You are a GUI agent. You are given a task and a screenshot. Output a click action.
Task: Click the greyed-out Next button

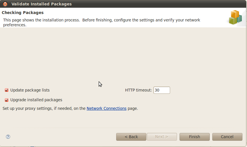162,137
